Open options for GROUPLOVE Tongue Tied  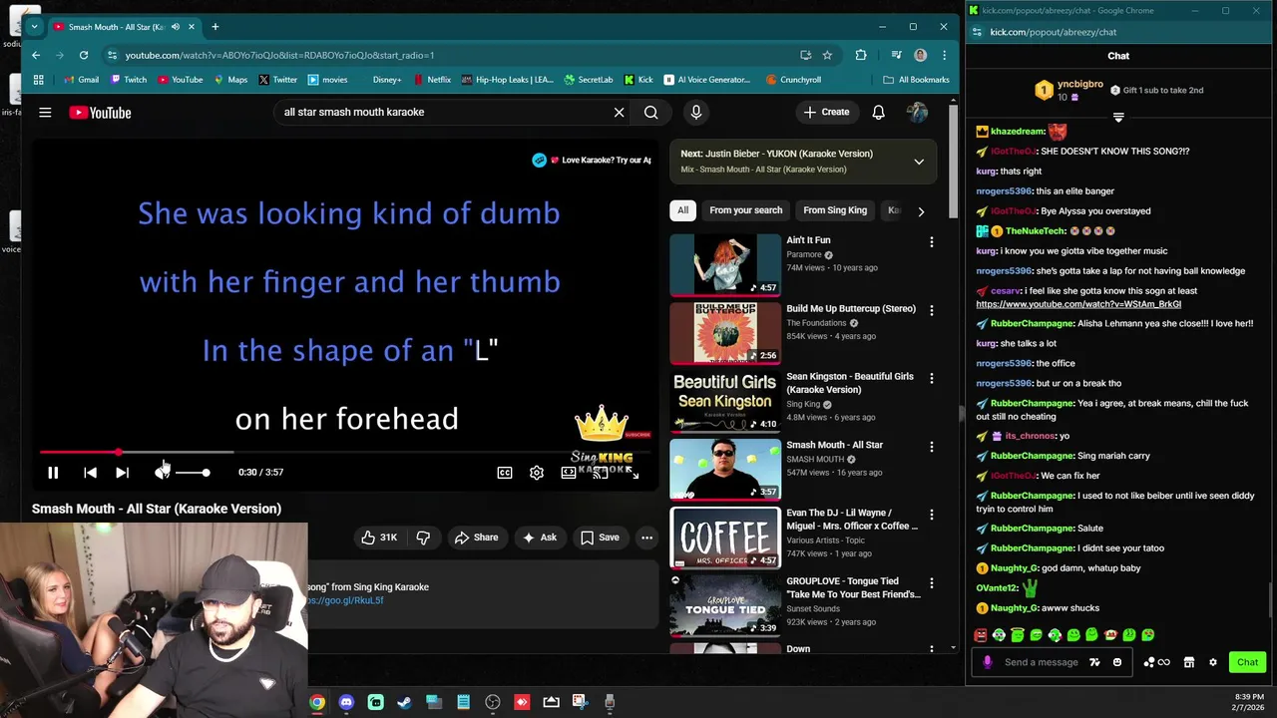(931, 582)
